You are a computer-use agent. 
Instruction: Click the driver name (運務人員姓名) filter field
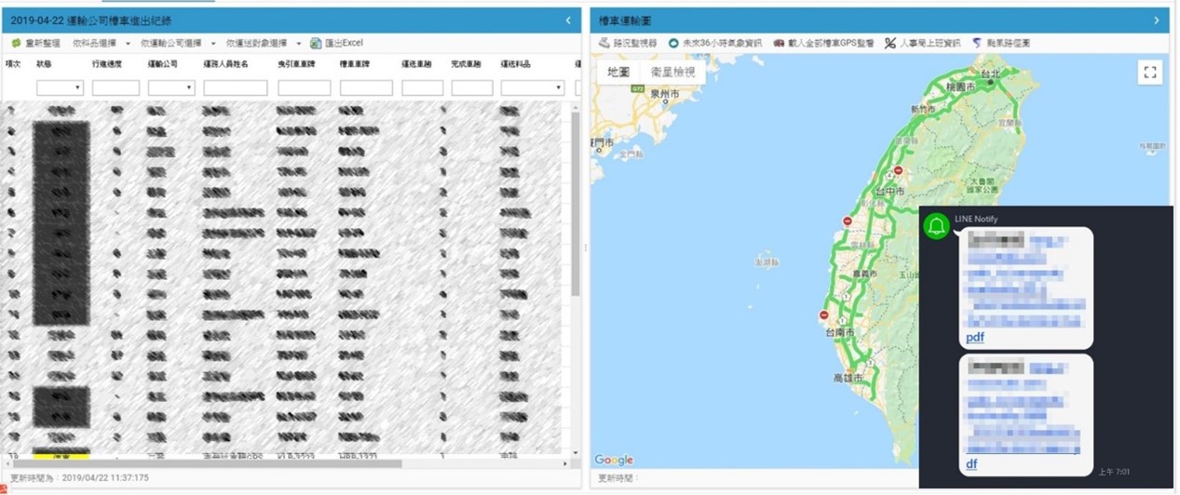(x=236, y=88)
